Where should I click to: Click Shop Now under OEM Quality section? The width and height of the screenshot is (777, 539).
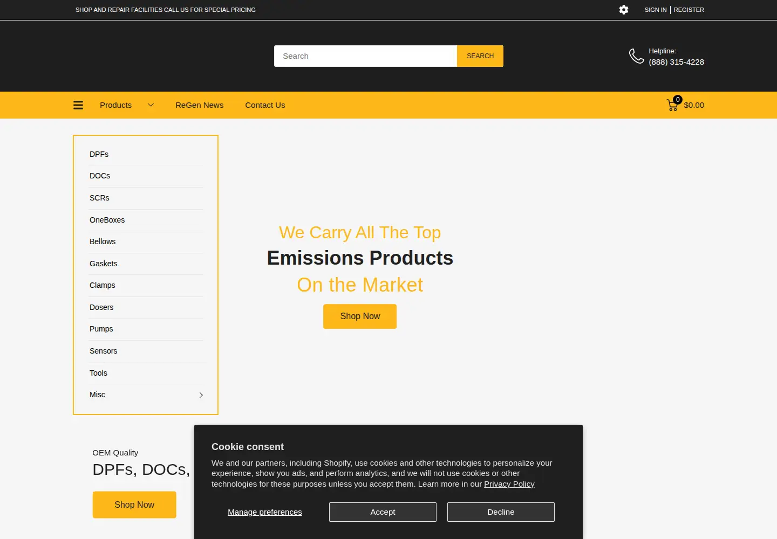click(x=134, y=505)
